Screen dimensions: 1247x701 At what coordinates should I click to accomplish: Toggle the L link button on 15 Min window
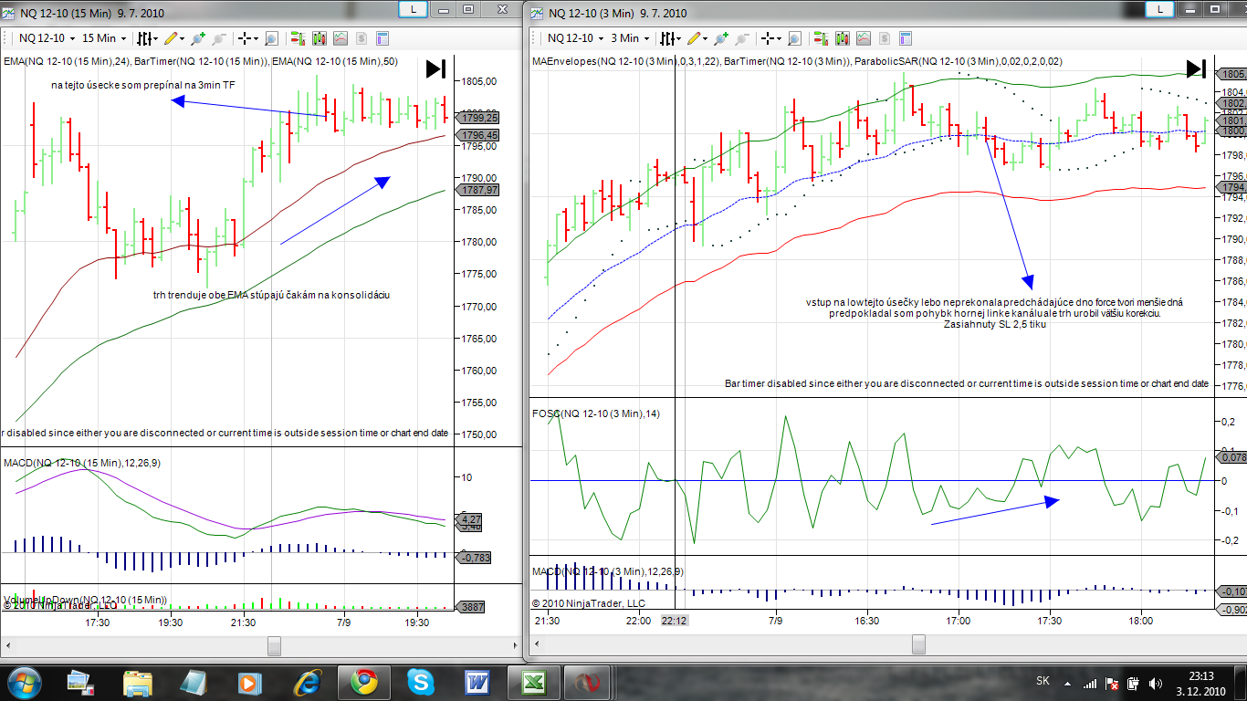414,9
